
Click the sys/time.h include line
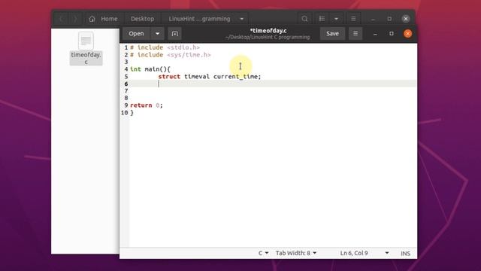point(171,55)
